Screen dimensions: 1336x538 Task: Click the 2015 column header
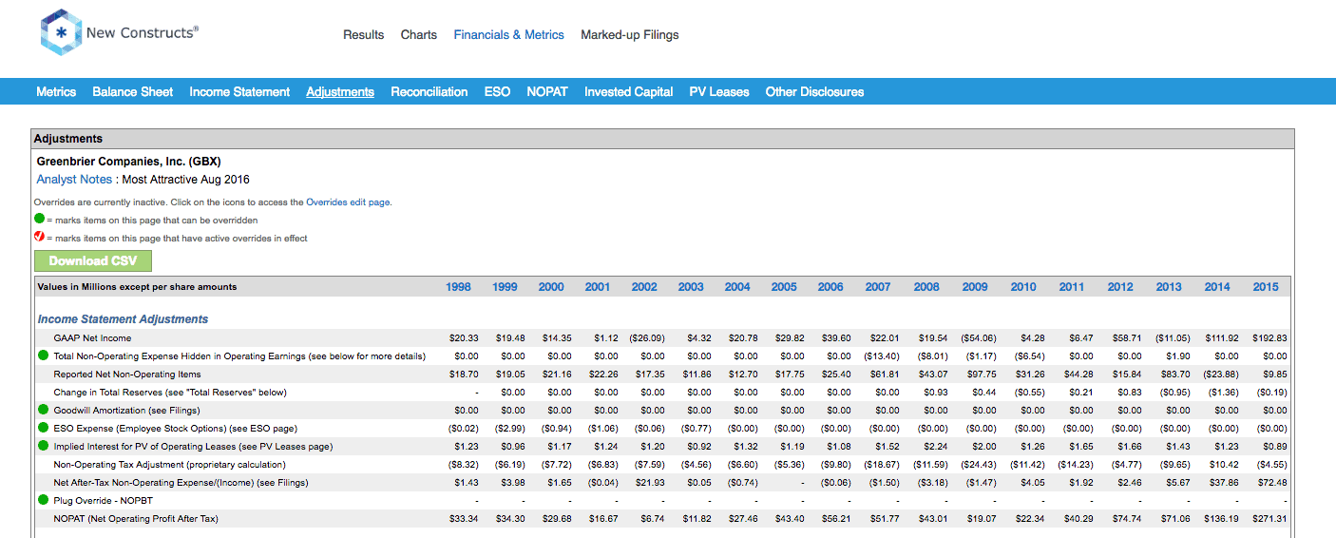tap(1266, 287)
